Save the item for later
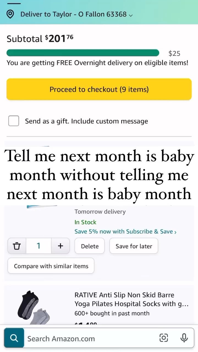This screenshot has width=198, height=352. [x=134, y=246]
